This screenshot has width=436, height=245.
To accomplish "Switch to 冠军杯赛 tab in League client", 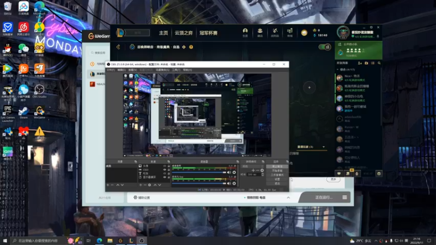I will (x=208, y=33).
